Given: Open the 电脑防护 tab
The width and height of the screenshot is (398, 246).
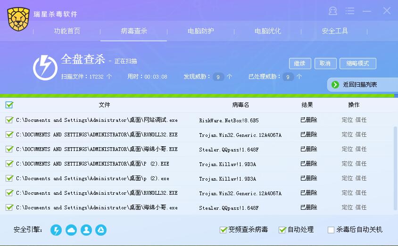Looking at the screenshot, I should point(201,31).
